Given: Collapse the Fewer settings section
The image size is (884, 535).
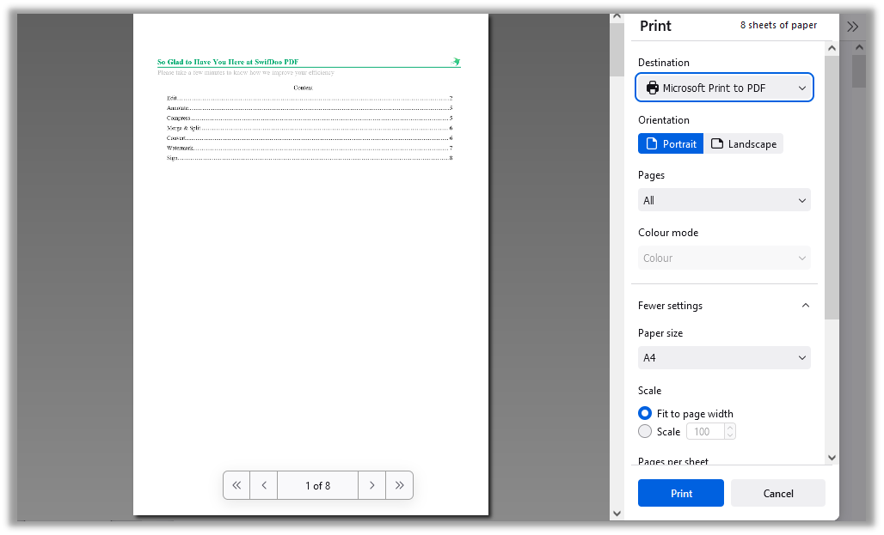Looking at the screenshot, I should (x=724, y=305).
